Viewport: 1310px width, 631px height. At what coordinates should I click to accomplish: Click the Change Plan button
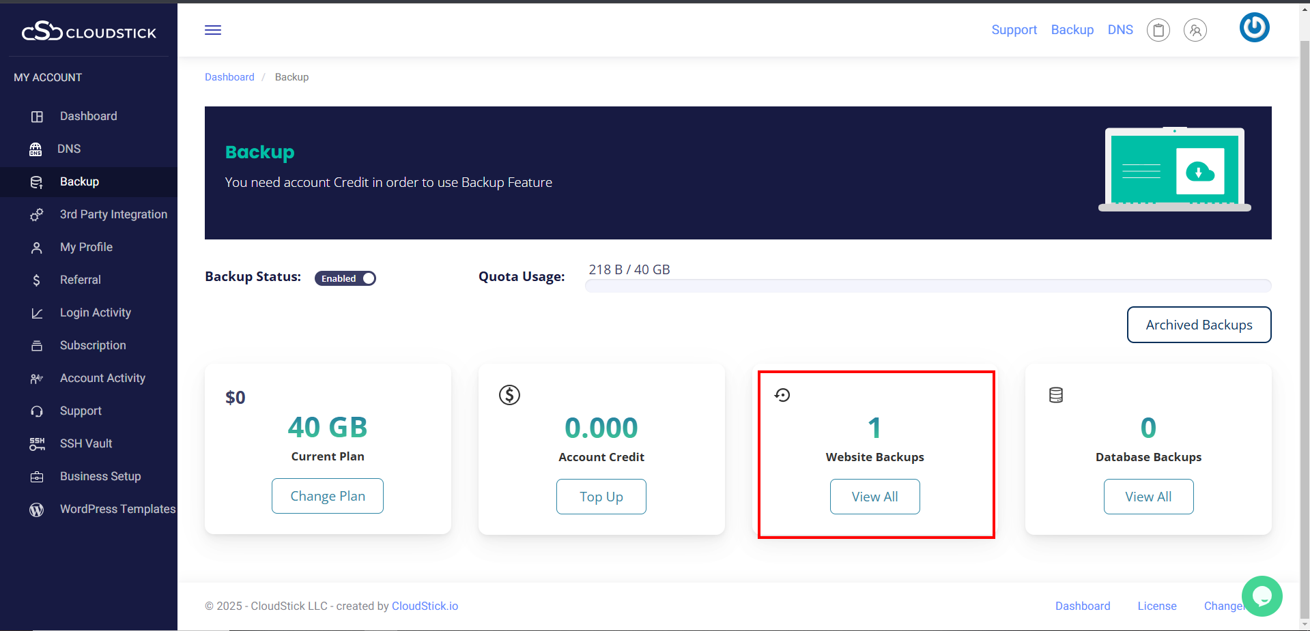(328, 496)
